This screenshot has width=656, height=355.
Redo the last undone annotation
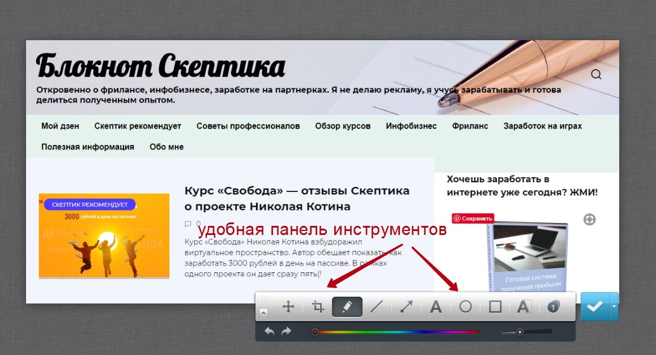click(x=286, y=331)
